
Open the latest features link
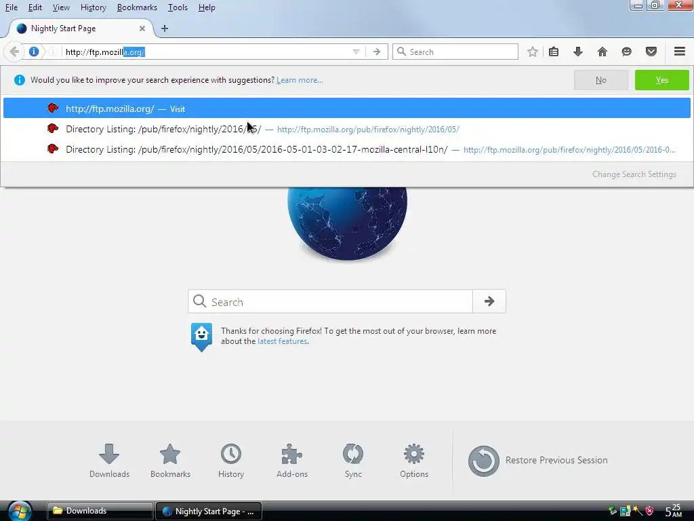pos(282,341)
